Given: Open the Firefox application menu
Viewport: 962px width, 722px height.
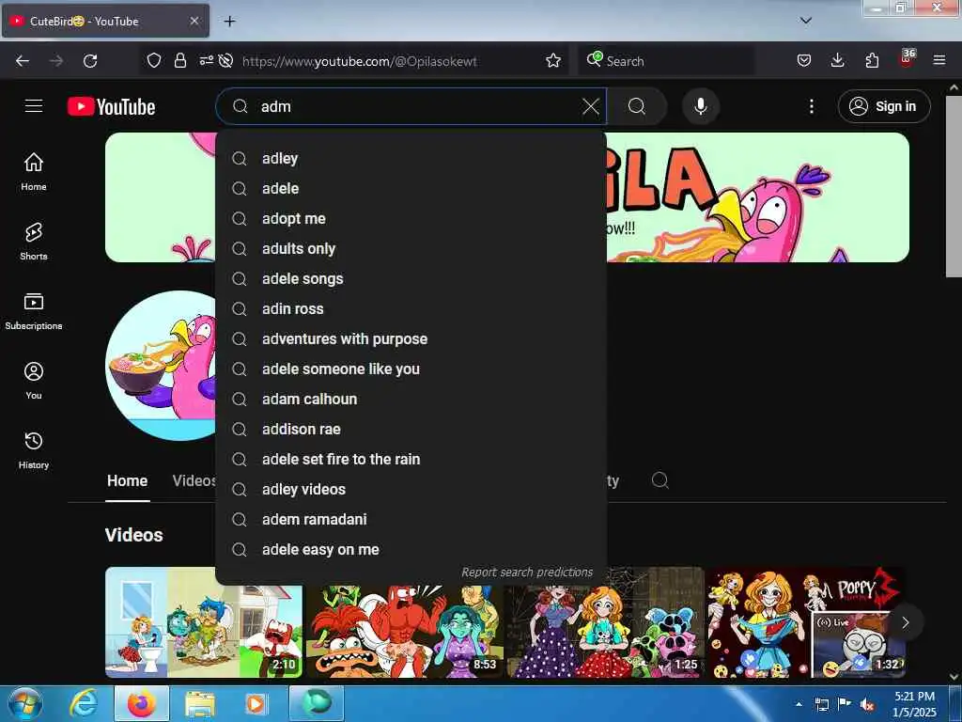Looking at the screenshot, I should (x=939, y=60).
